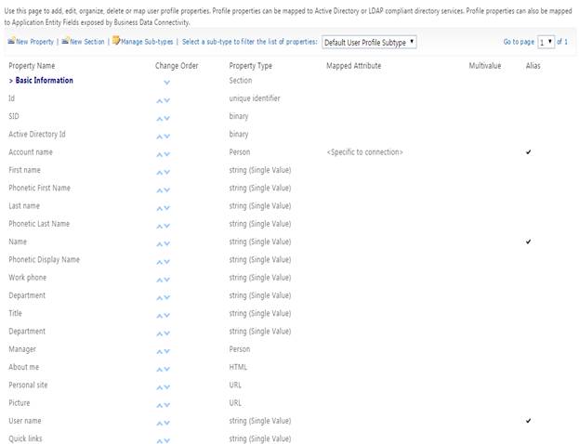Image resolution: width=579 pixels, height=444 pixels.
Task: Open the Default User Profile Subtype dropdown
Action: pyautogui.click(x=369, y=42)
